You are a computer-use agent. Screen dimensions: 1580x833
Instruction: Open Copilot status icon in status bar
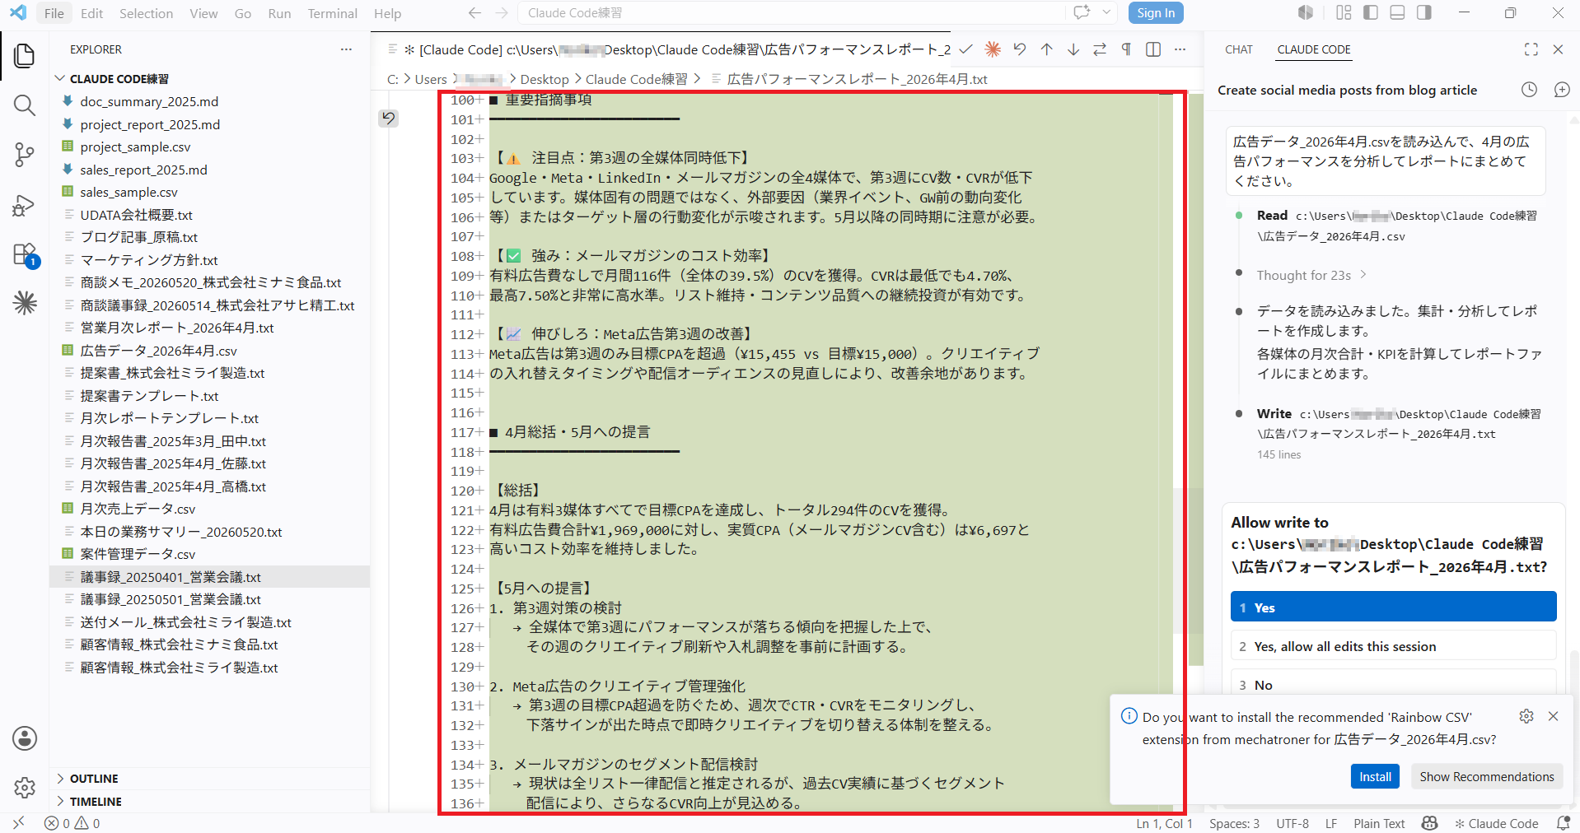click(x=1430, y=823)
